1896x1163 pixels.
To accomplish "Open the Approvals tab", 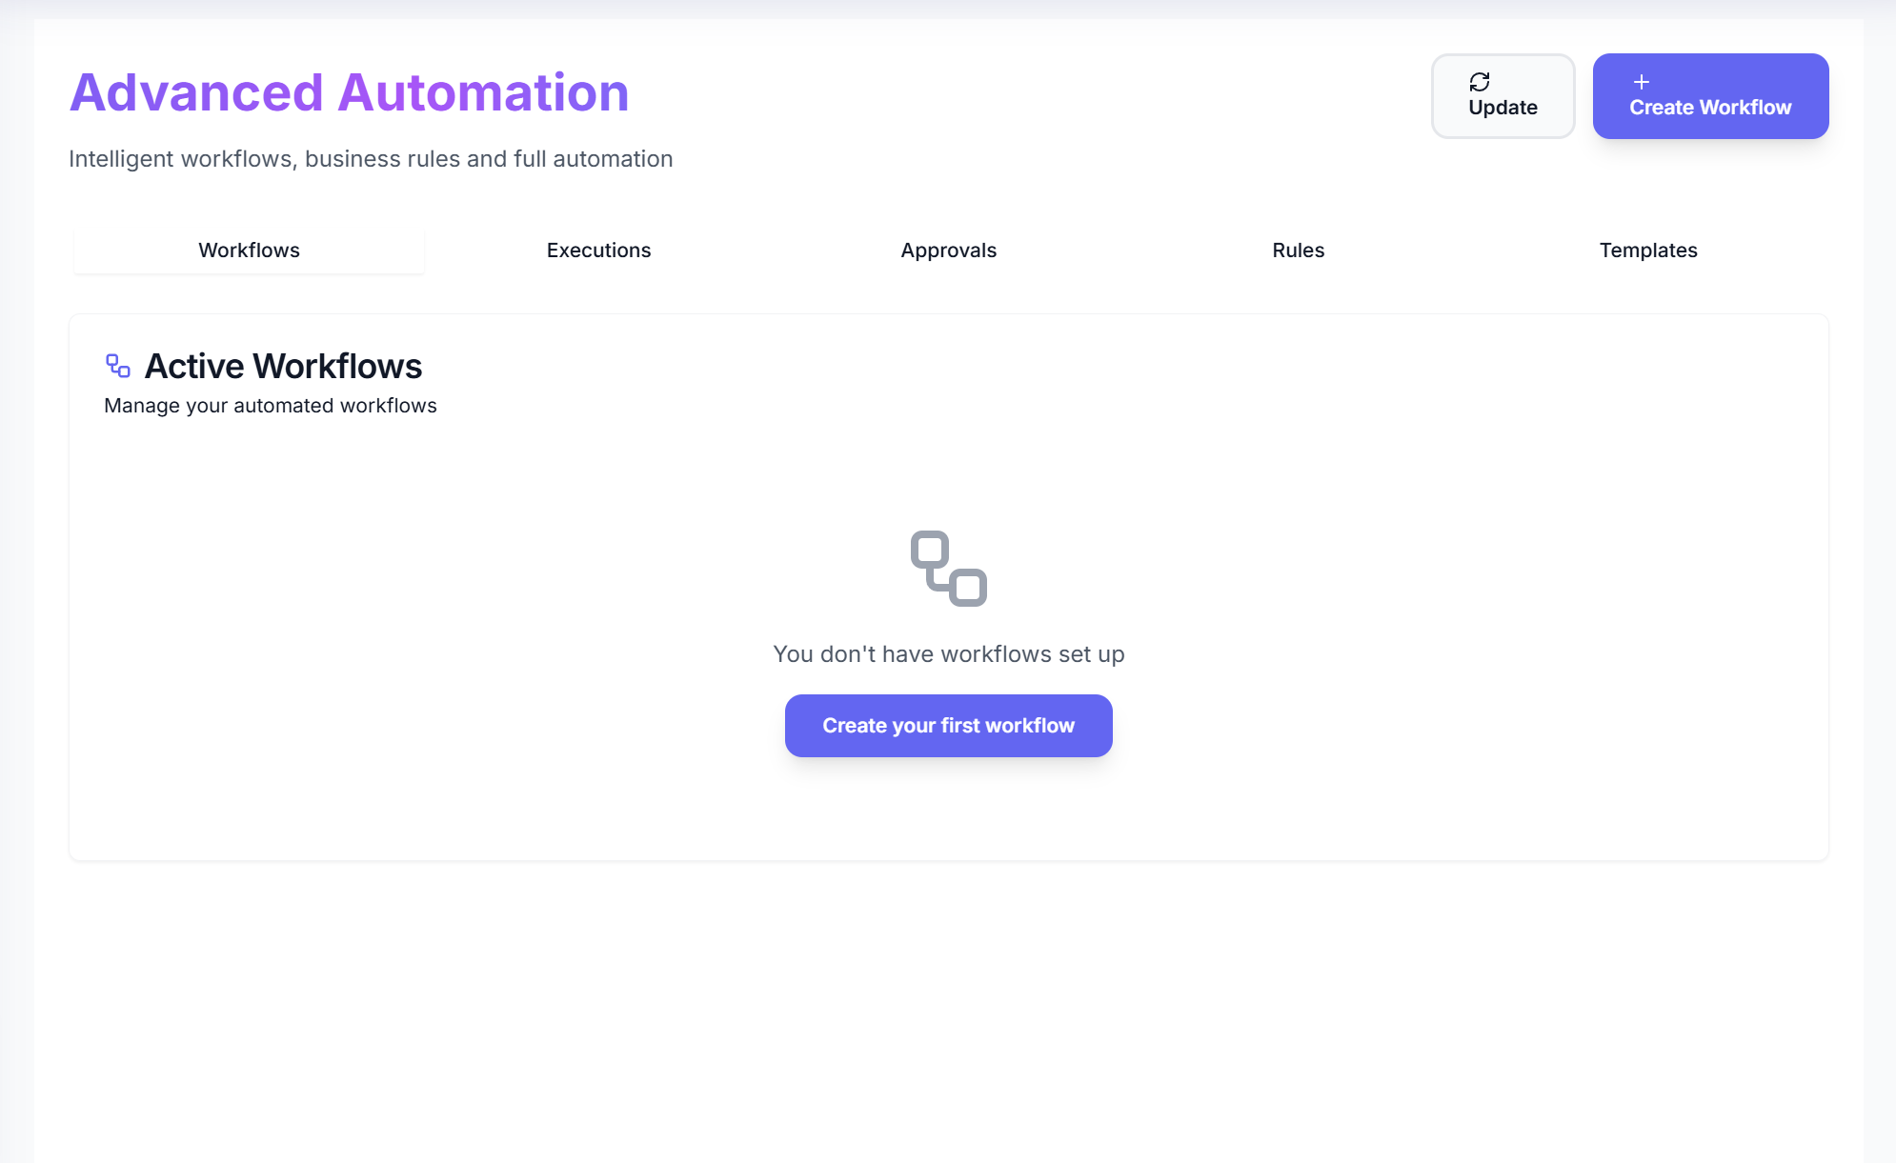I will coord(948,250).
